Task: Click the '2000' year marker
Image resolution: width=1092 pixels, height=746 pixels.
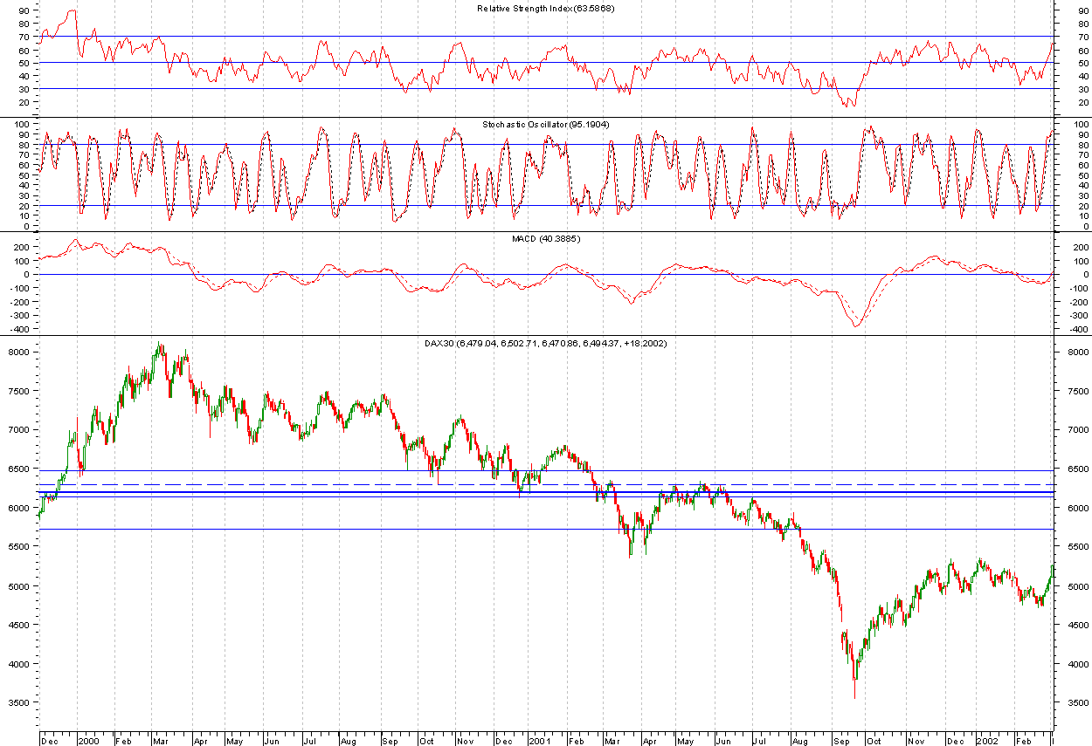Action: (x=86, y=739)
